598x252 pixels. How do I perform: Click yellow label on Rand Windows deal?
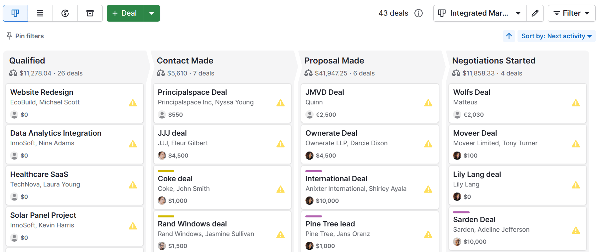coord(166,216)
